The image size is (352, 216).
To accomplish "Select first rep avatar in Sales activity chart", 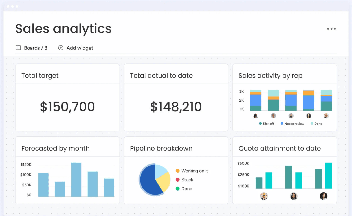I will [x=256, y=116].
